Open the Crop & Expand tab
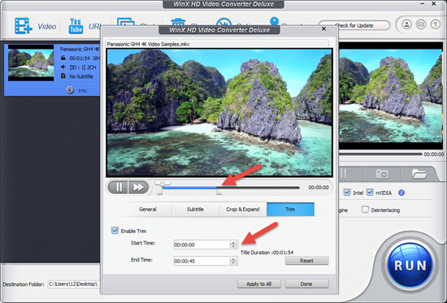 243,210
